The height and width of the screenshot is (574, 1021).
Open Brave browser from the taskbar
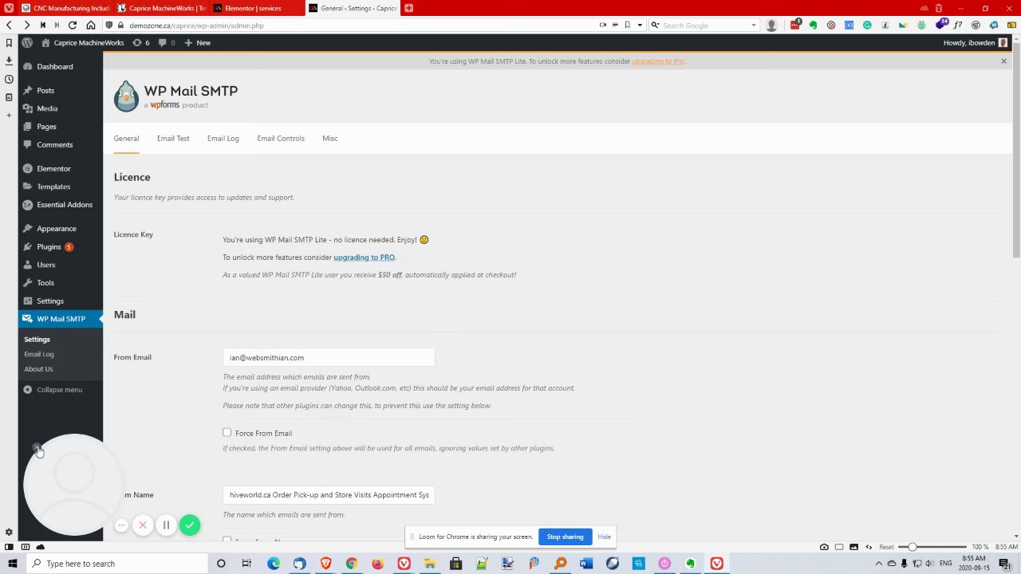click(325, 564)
